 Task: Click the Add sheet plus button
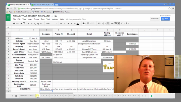coord(12,96)
